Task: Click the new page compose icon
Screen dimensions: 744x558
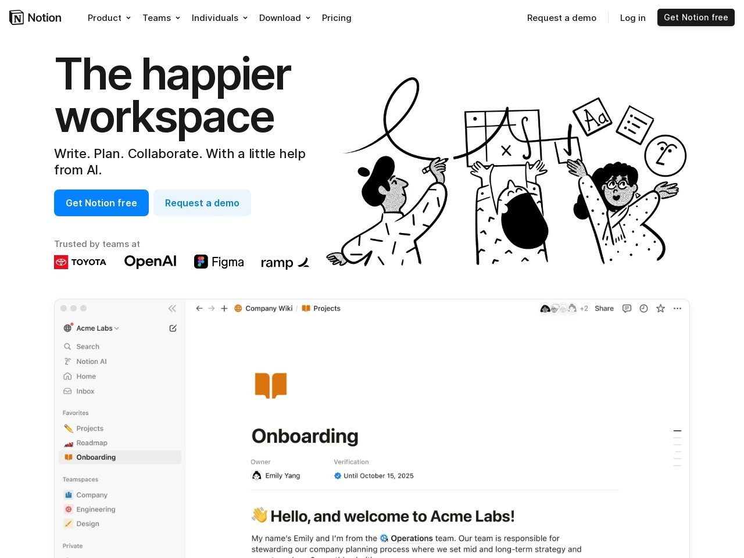Action: (173, 328)
